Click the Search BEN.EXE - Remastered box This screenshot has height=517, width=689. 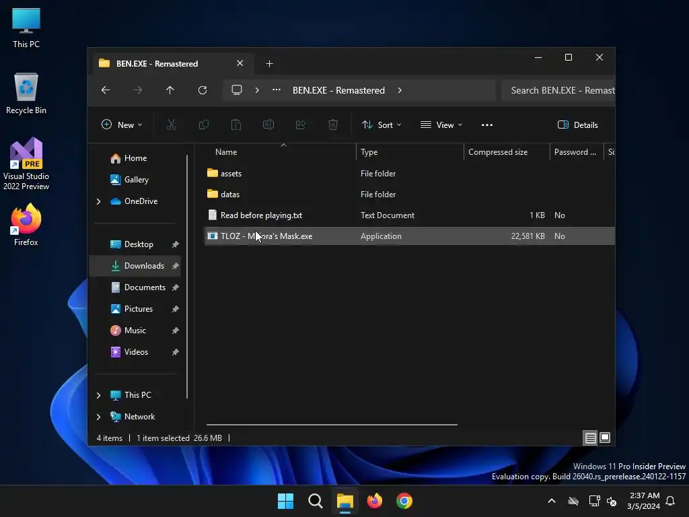click(558, 90)
